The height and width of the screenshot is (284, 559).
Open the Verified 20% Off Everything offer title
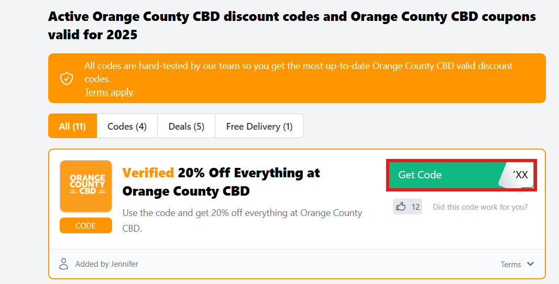click(221, 181)
